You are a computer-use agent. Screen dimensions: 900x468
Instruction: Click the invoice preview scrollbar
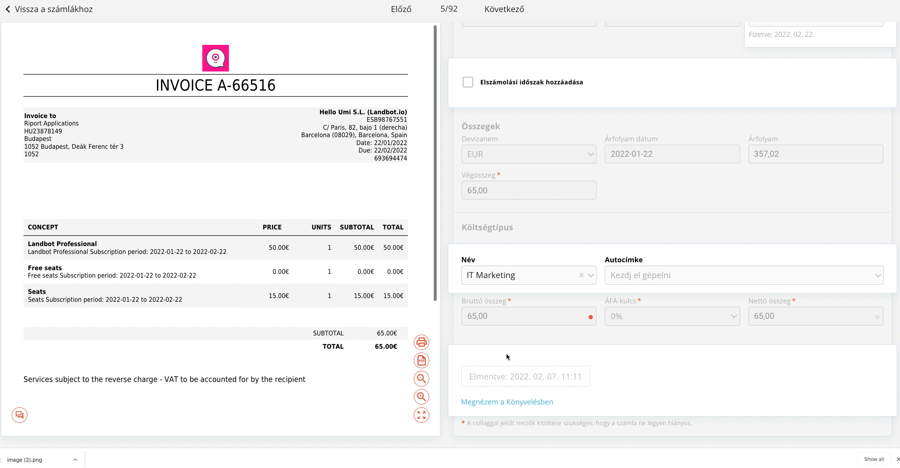(x=435, y=163)
